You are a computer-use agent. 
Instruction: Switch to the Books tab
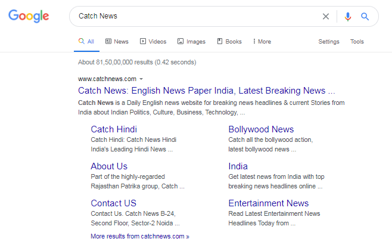pos(229,42)
